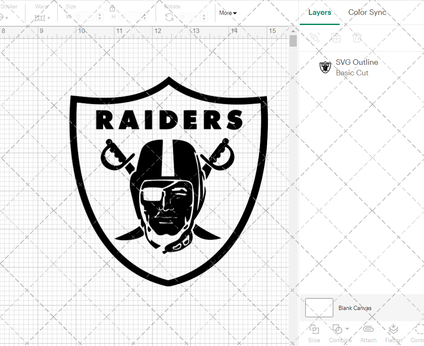Click the Contour tool
Viewport: 424px width, 346px height.
418,334
